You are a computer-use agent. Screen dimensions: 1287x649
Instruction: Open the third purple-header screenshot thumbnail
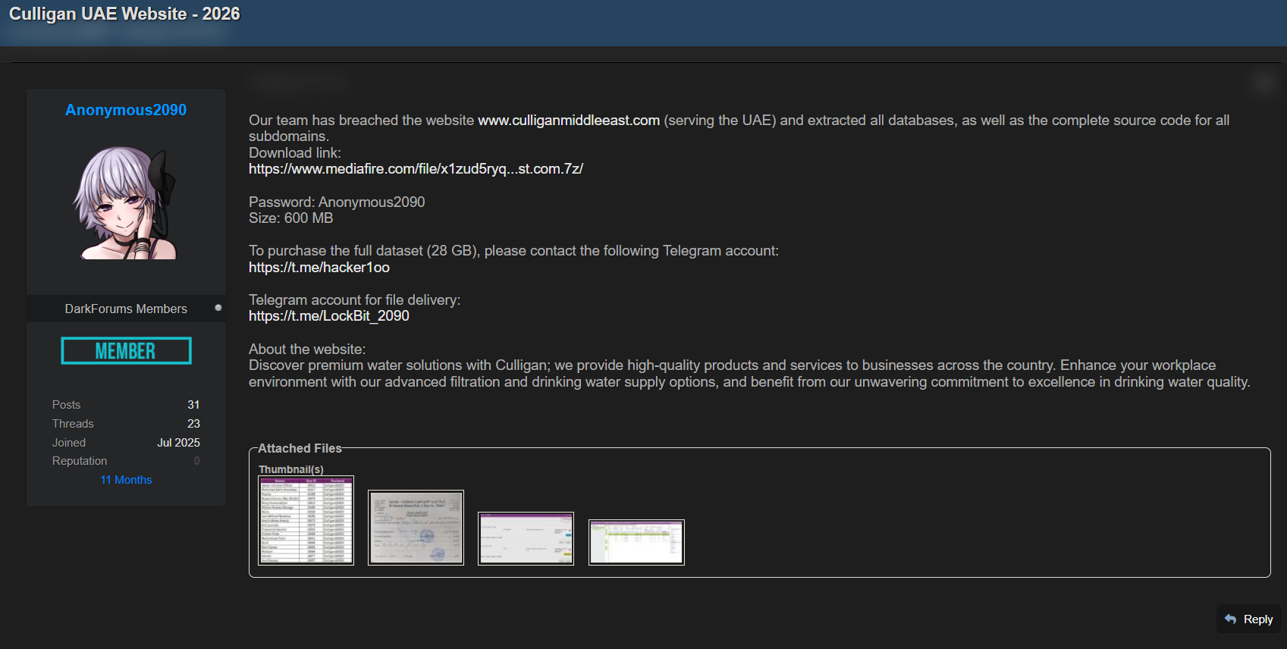tap(526, 538)
